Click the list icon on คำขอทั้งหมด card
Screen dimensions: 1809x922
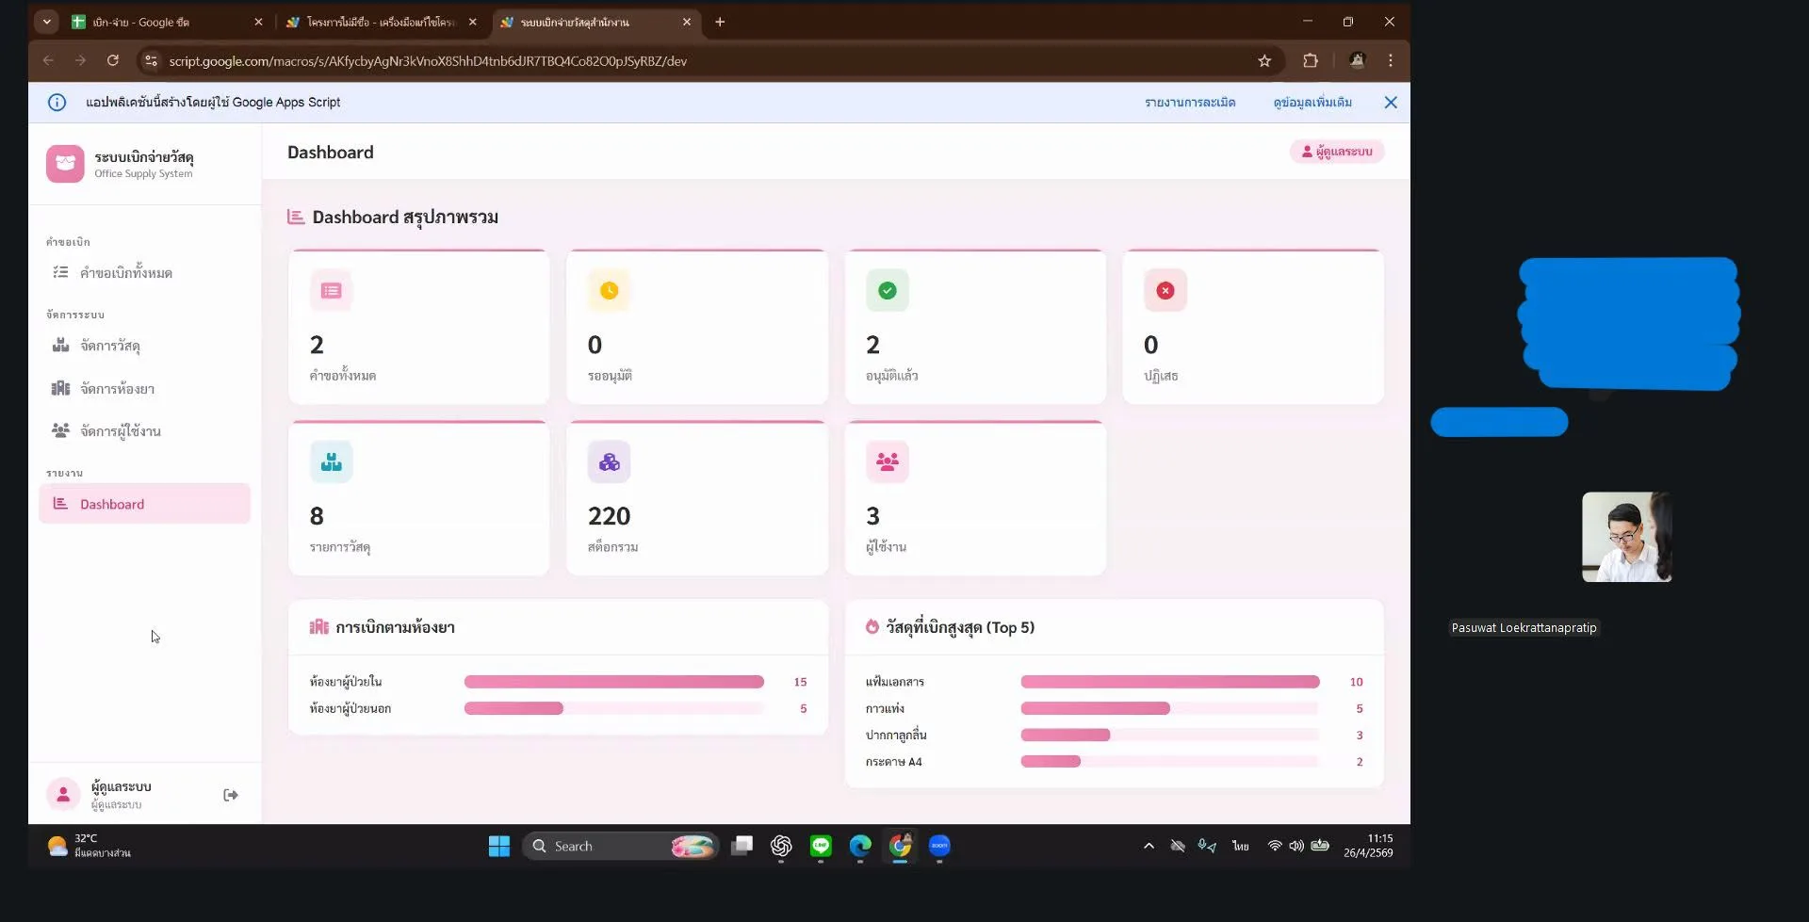pyautogui.click(x=331, y=291)
